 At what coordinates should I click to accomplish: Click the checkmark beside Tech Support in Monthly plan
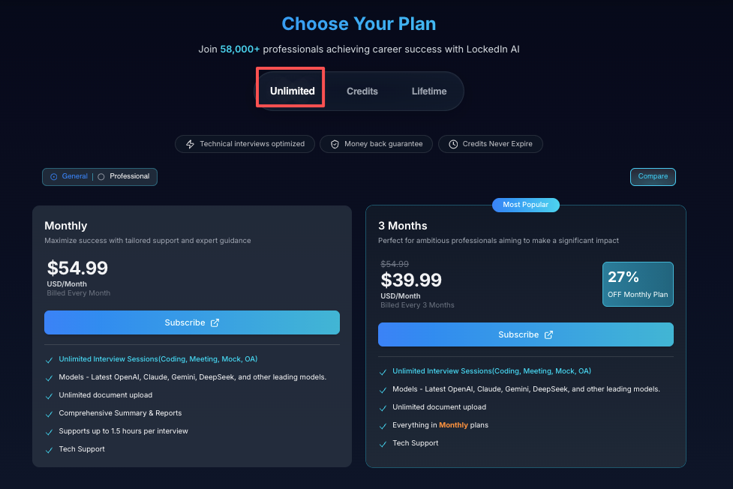point(49,449)
